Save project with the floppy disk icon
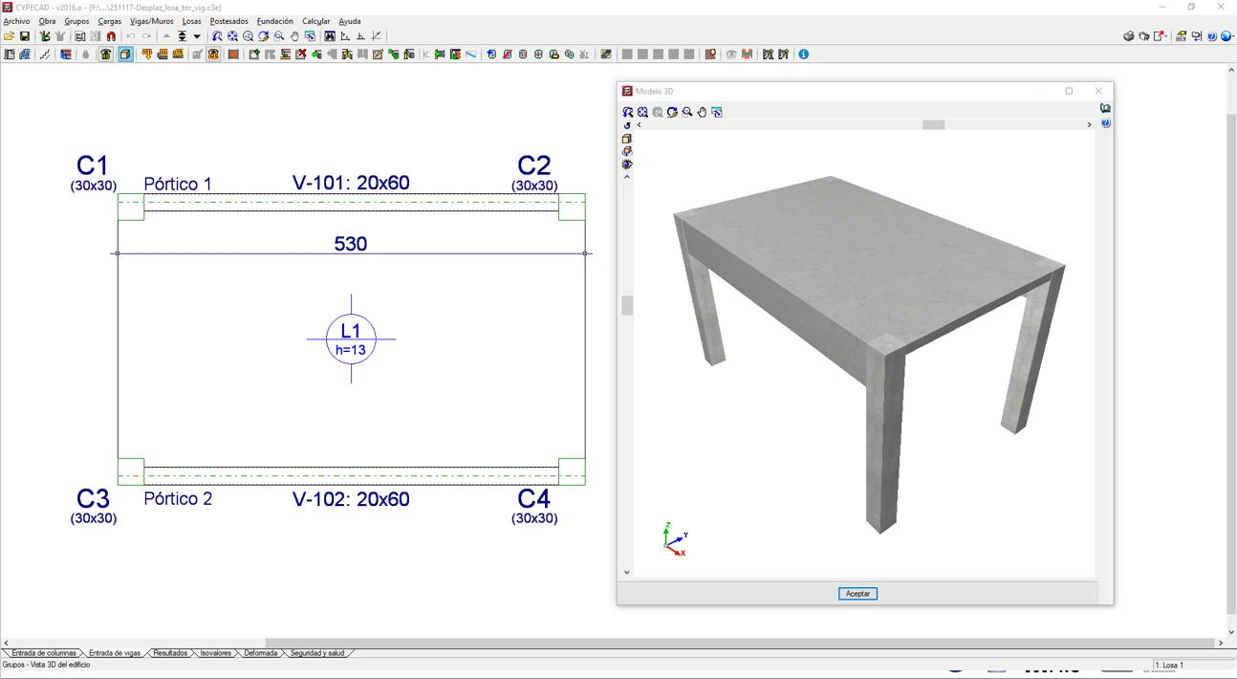 [25, 36]
